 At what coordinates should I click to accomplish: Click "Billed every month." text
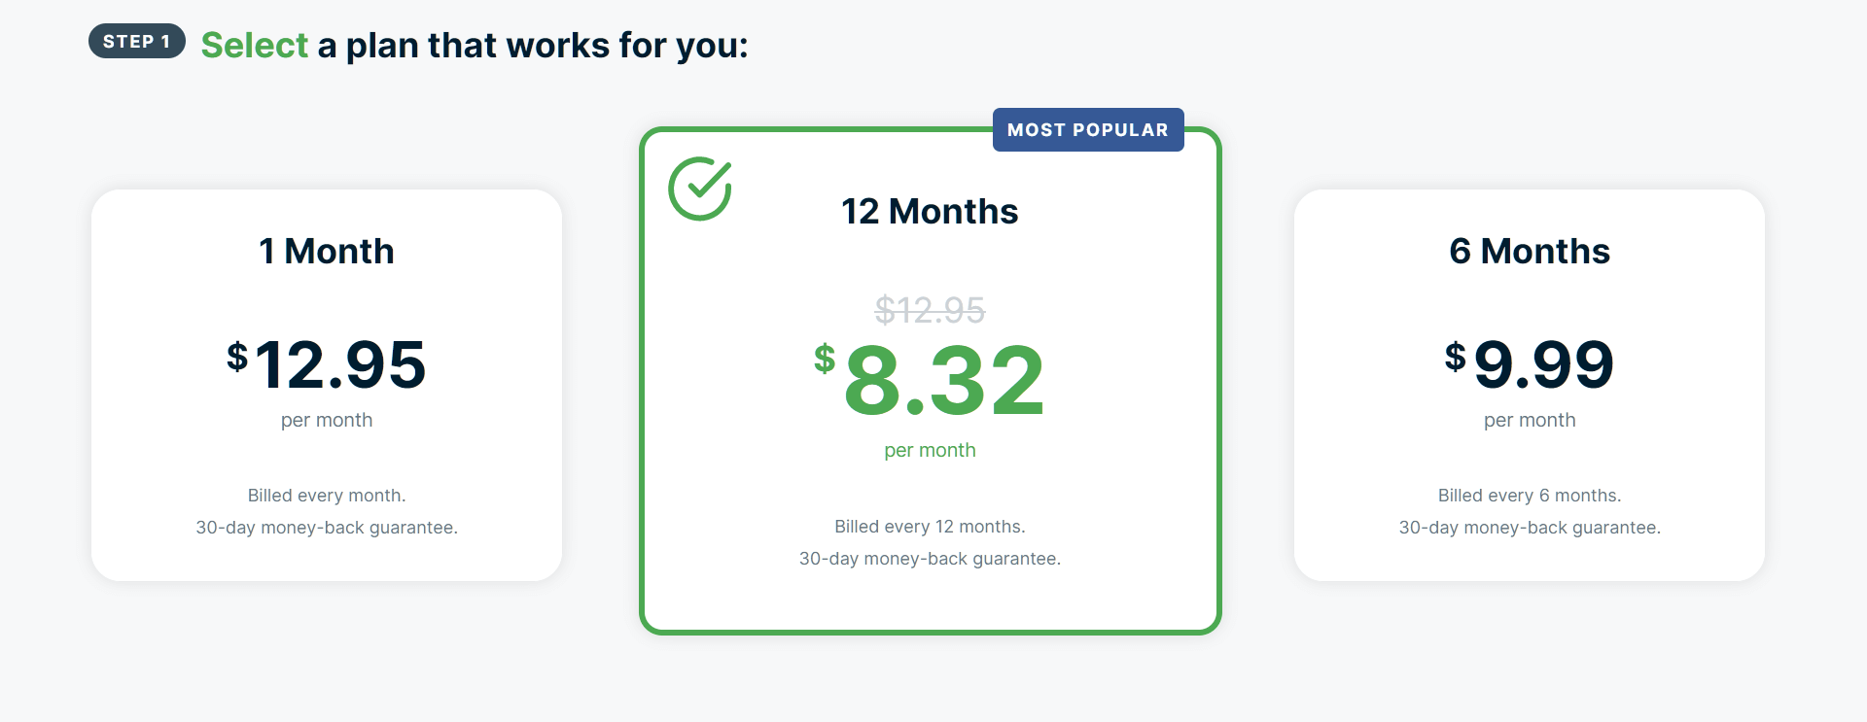tap(327, 496)
